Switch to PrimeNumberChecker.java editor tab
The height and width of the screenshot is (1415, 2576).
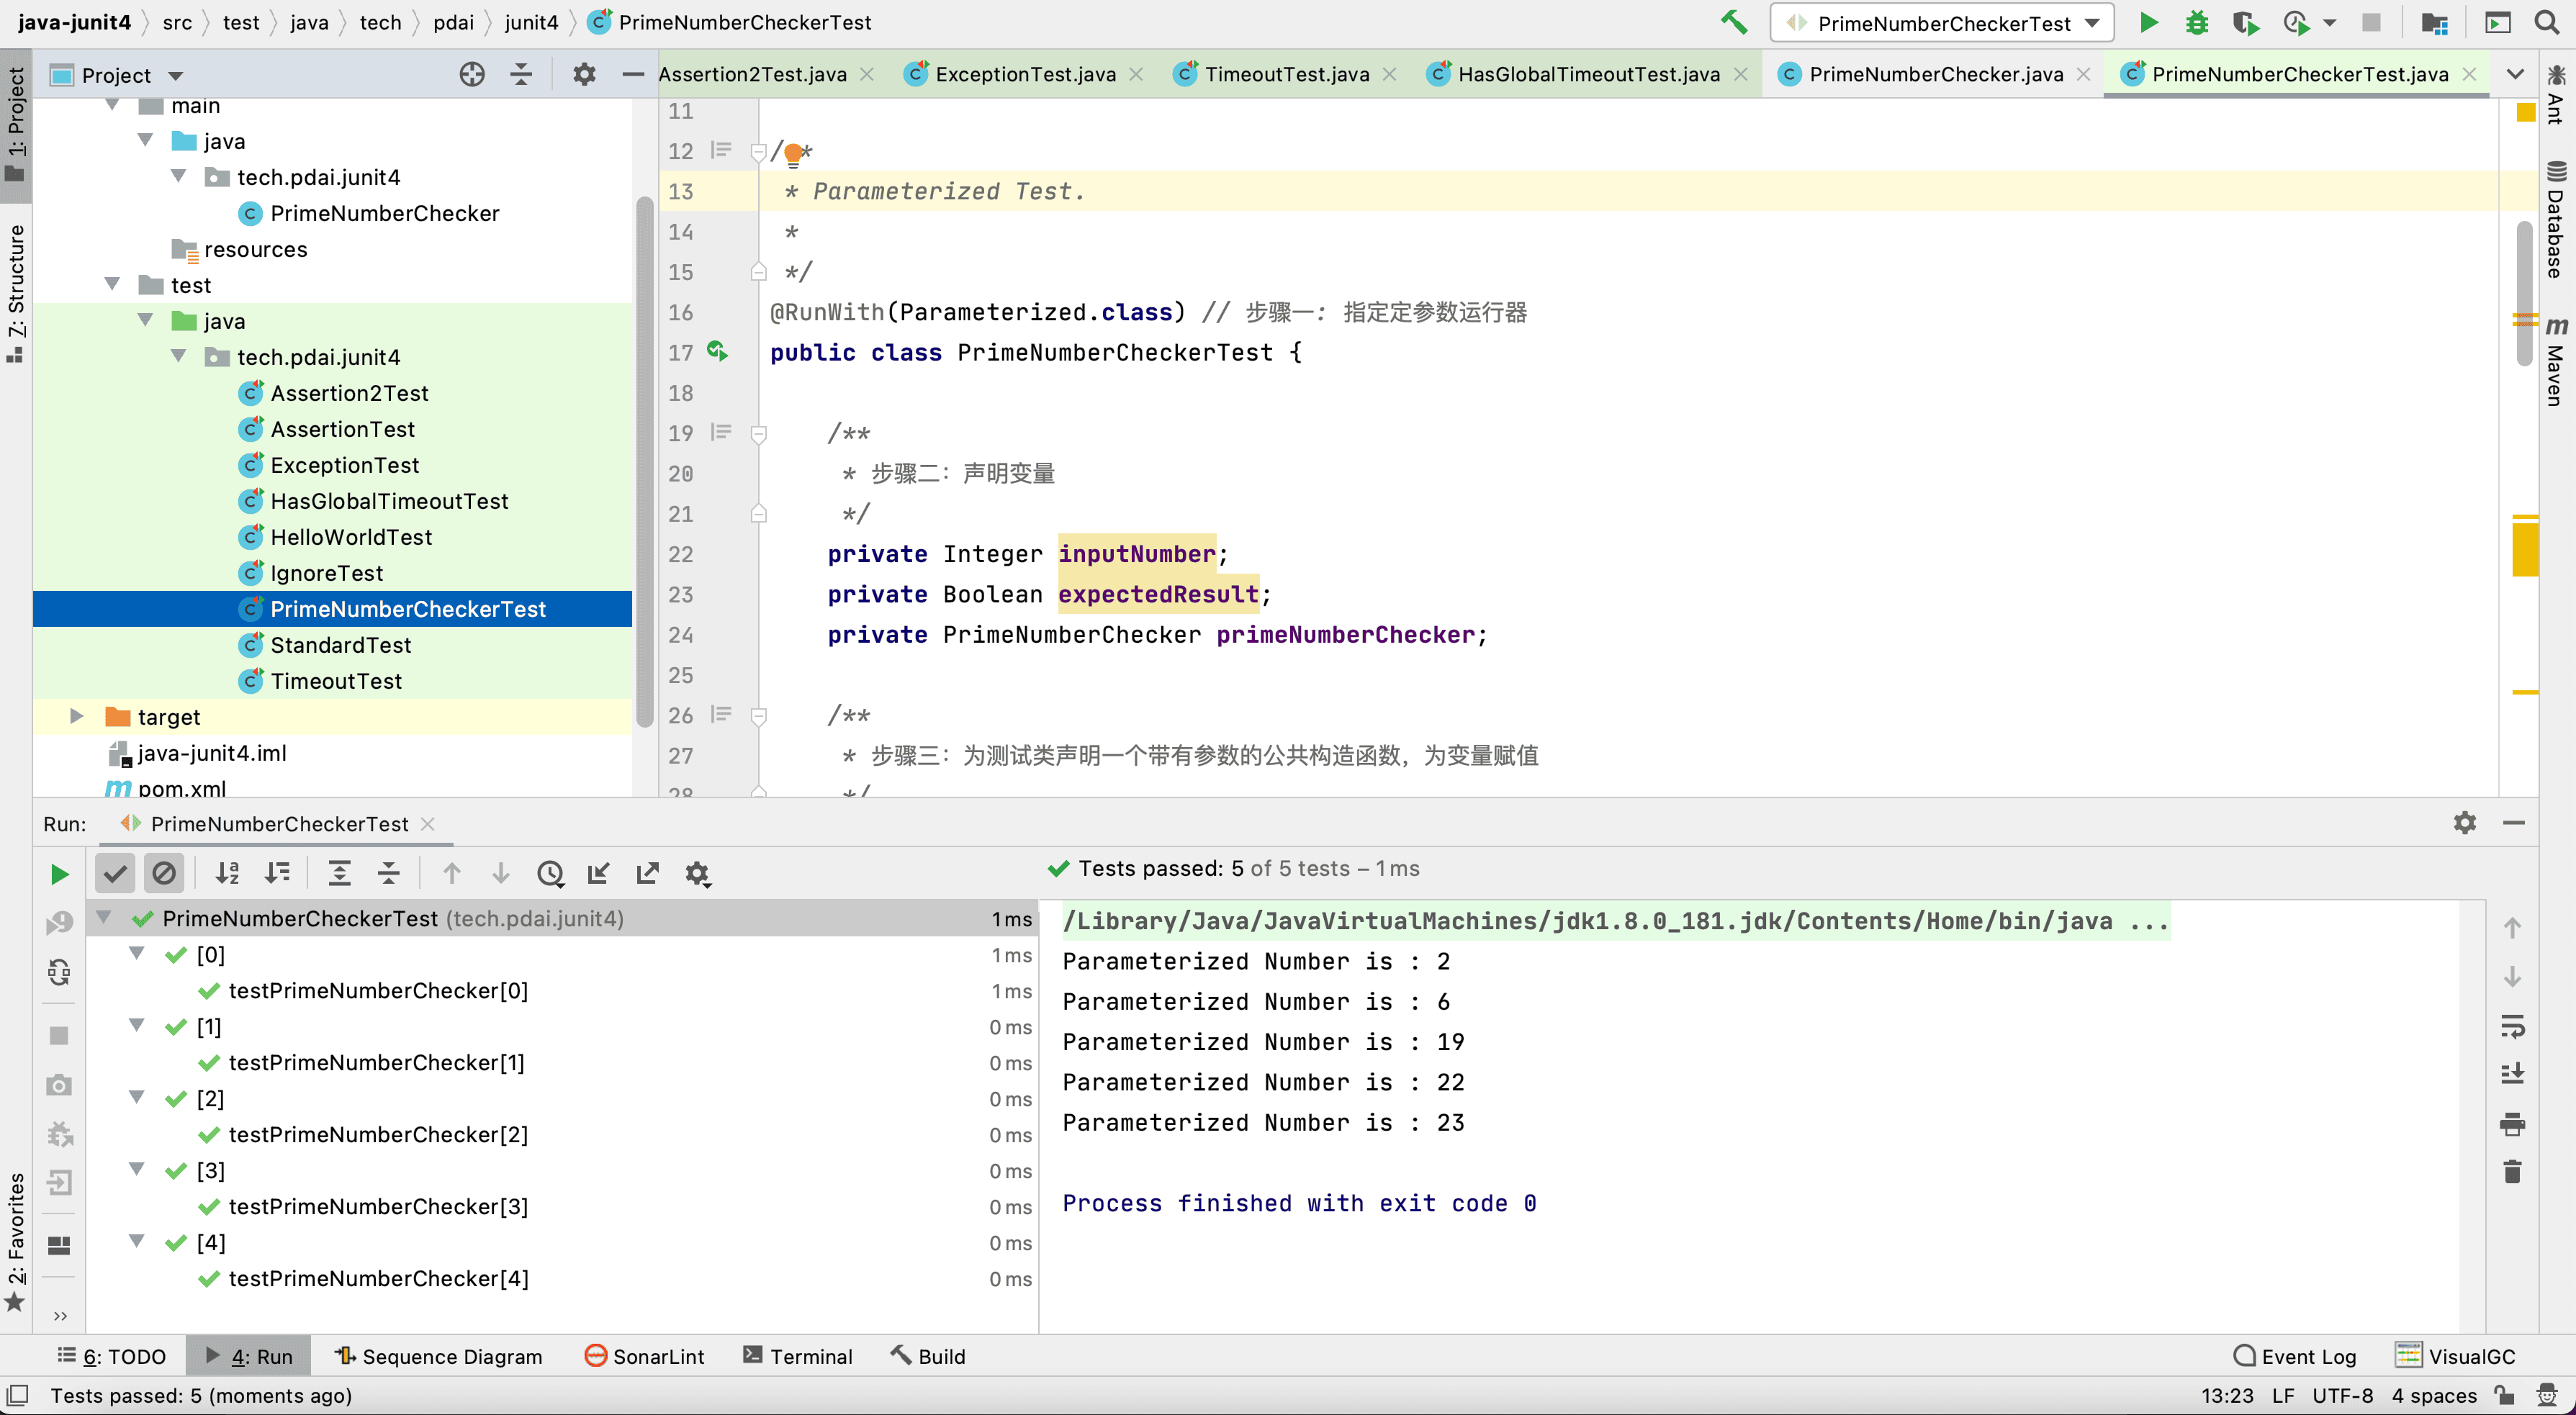pos(1935,74)
